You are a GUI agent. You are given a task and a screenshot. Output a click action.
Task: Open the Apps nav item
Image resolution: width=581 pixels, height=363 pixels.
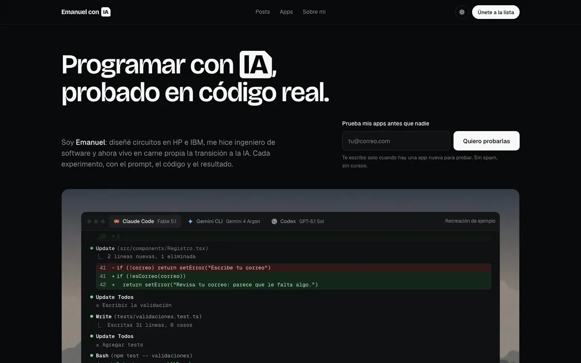286,12
